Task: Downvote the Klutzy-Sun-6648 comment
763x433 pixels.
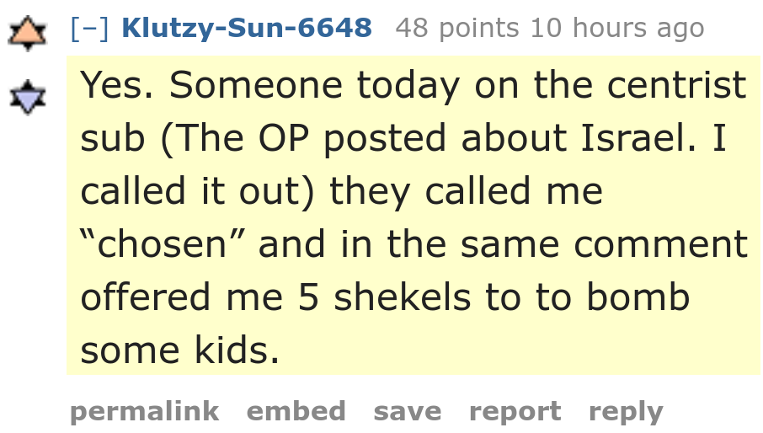Action: coord(27,97)
